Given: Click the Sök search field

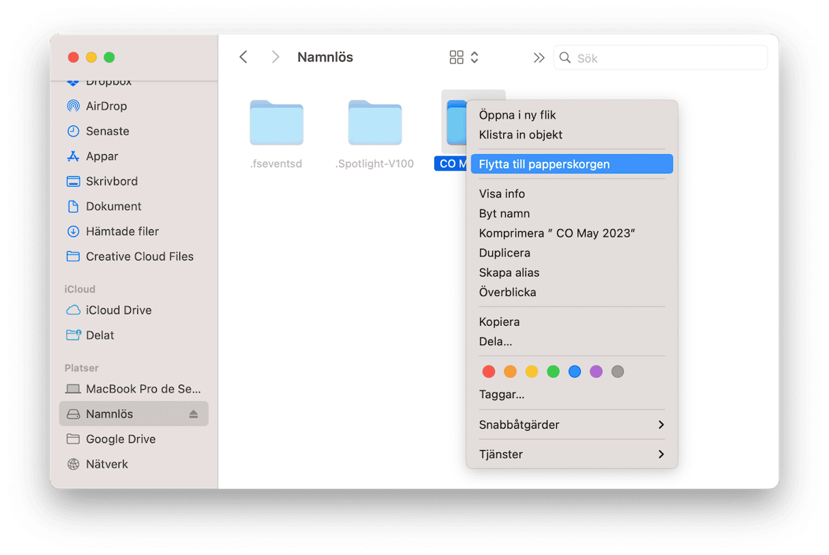Looking at the screenshot, I should pos(660,58).
